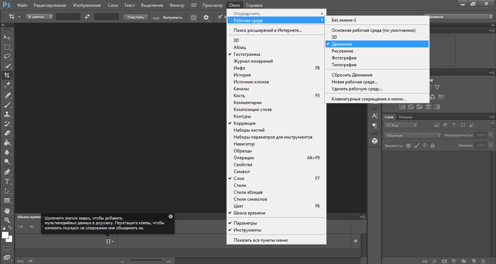Toggle off the Слои panel entry

tap(239, 178)
